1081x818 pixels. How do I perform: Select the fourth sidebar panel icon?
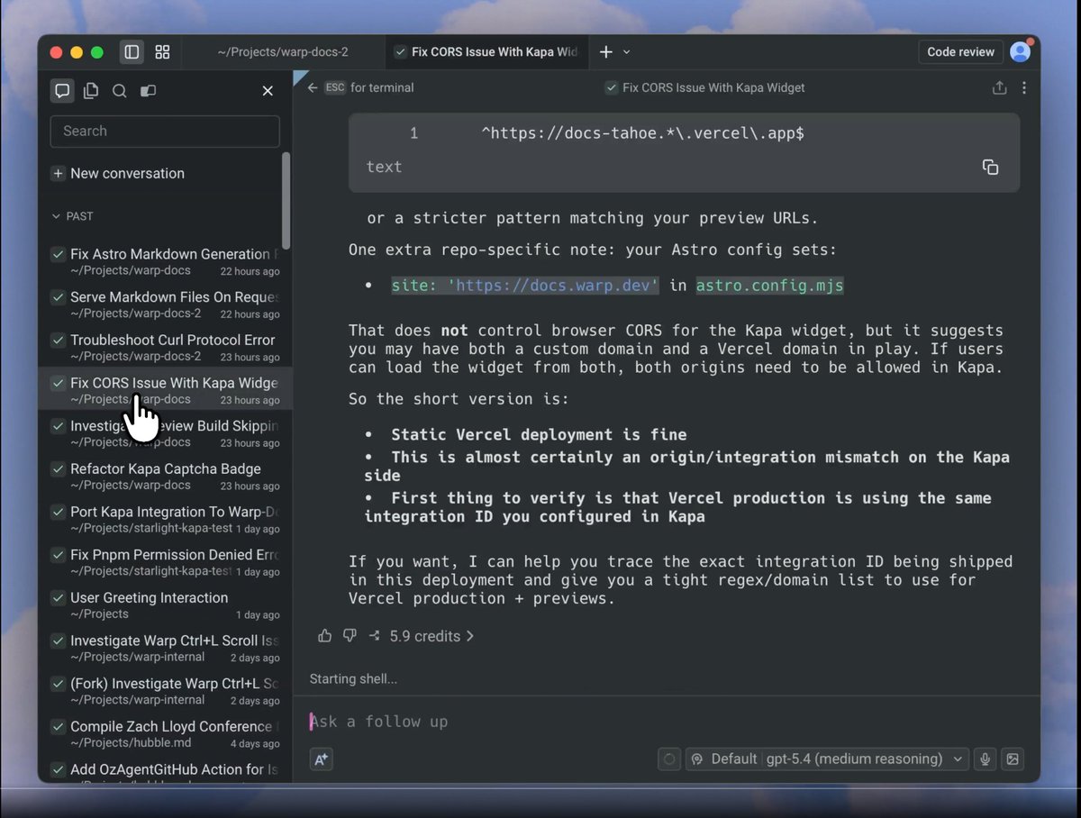tap(148, 90)
